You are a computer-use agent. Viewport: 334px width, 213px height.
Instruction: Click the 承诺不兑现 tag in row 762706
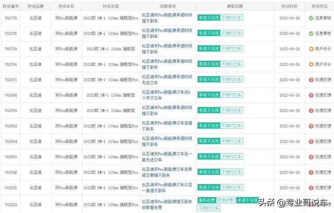coord(209,64)
